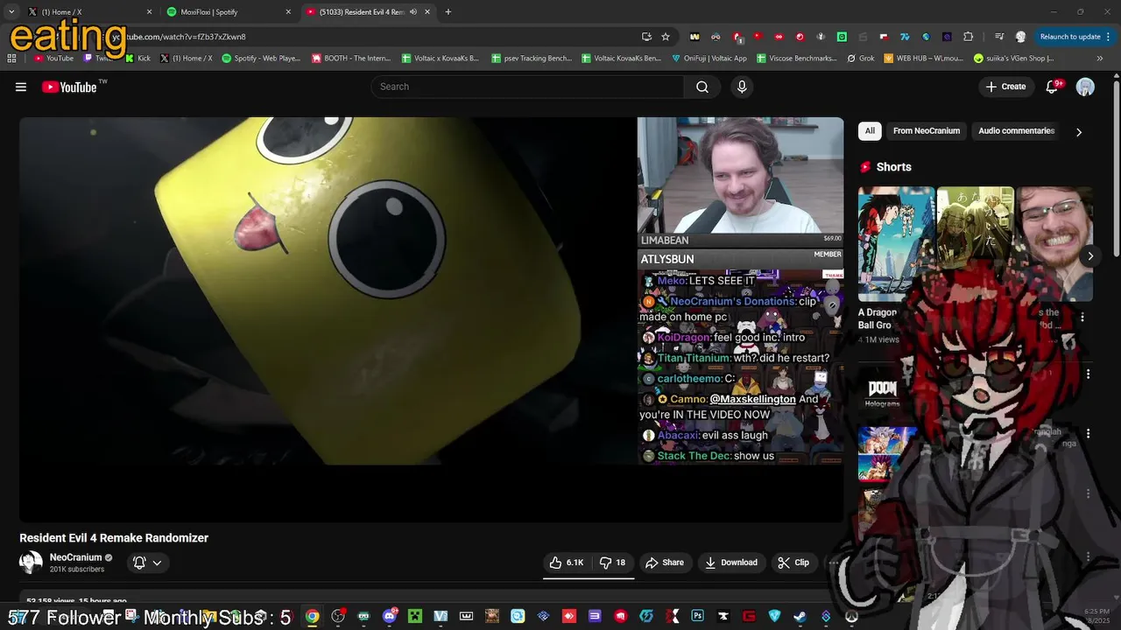Open OBS Studio from the taskbar
The width and height of the screenshot is (1121, 630).
click(338, 616)
